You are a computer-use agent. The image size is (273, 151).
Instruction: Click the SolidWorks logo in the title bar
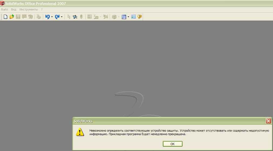tap(2, 3)
